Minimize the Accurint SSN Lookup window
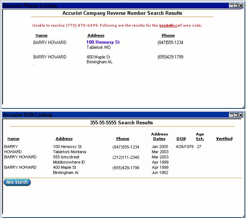This screenshot has height=218, width=246. tap(231, 115)
